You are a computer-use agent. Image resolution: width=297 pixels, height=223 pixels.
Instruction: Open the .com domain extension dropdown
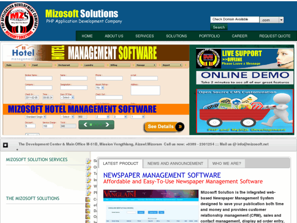pos(272,20)
